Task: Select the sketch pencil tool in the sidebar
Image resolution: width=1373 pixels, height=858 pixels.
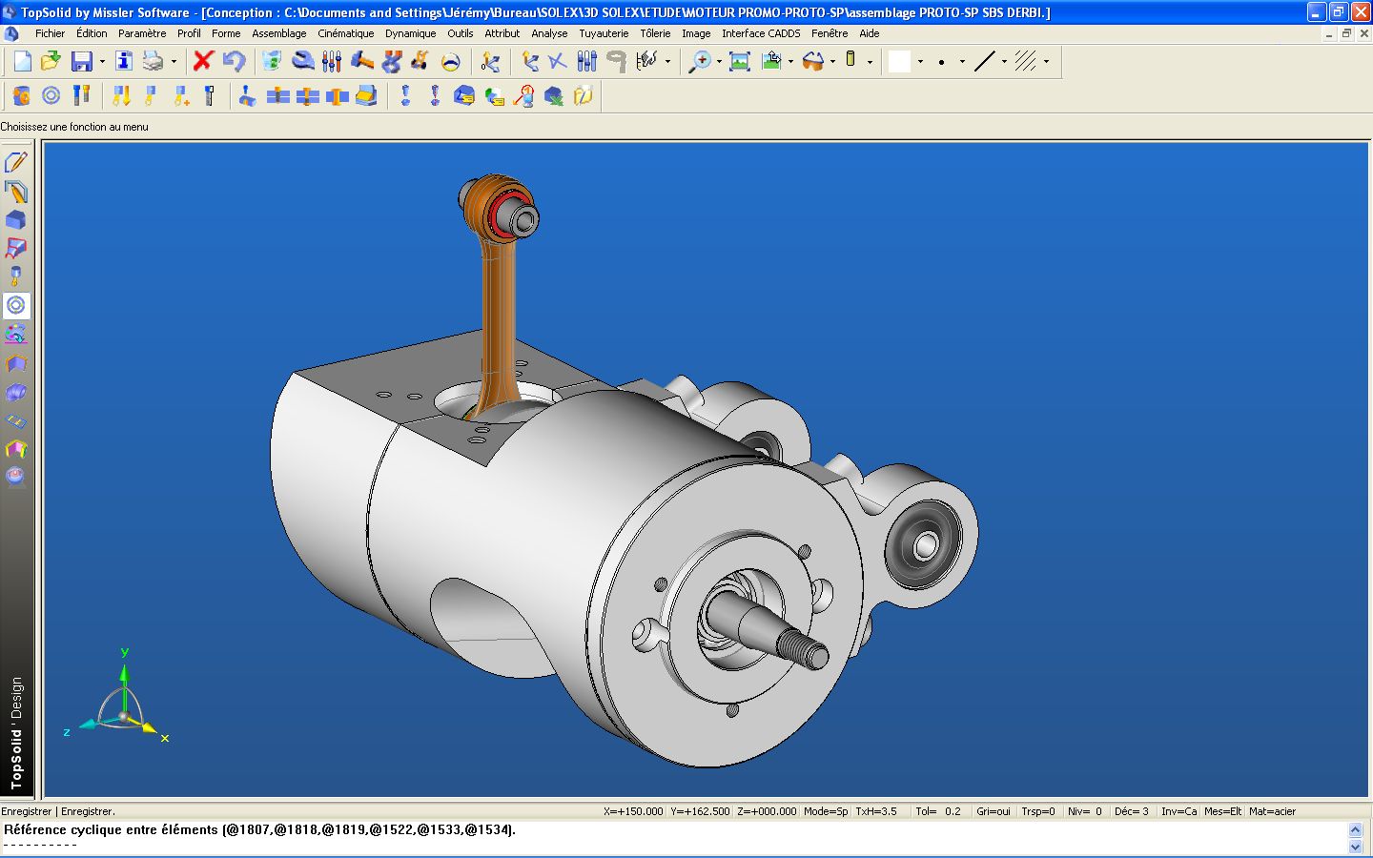Action: tap(16, 163)
